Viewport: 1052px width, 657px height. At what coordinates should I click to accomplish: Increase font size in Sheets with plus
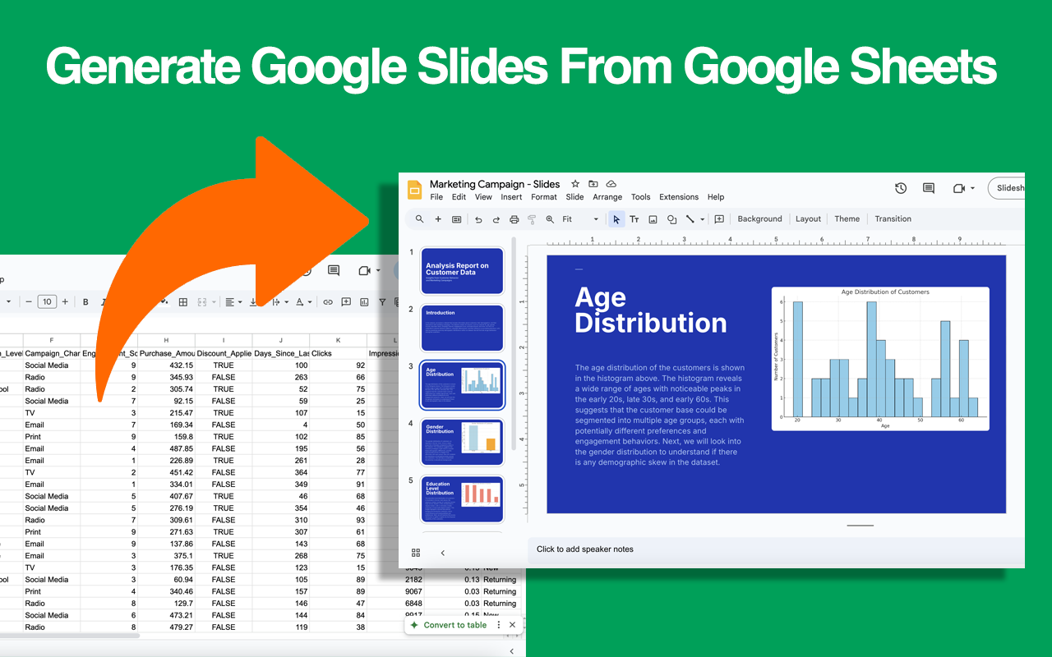point(65,302)
